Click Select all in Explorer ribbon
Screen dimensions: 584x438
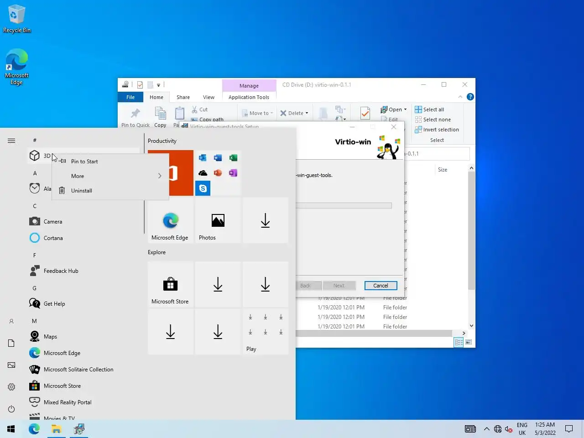pos(429,109)
